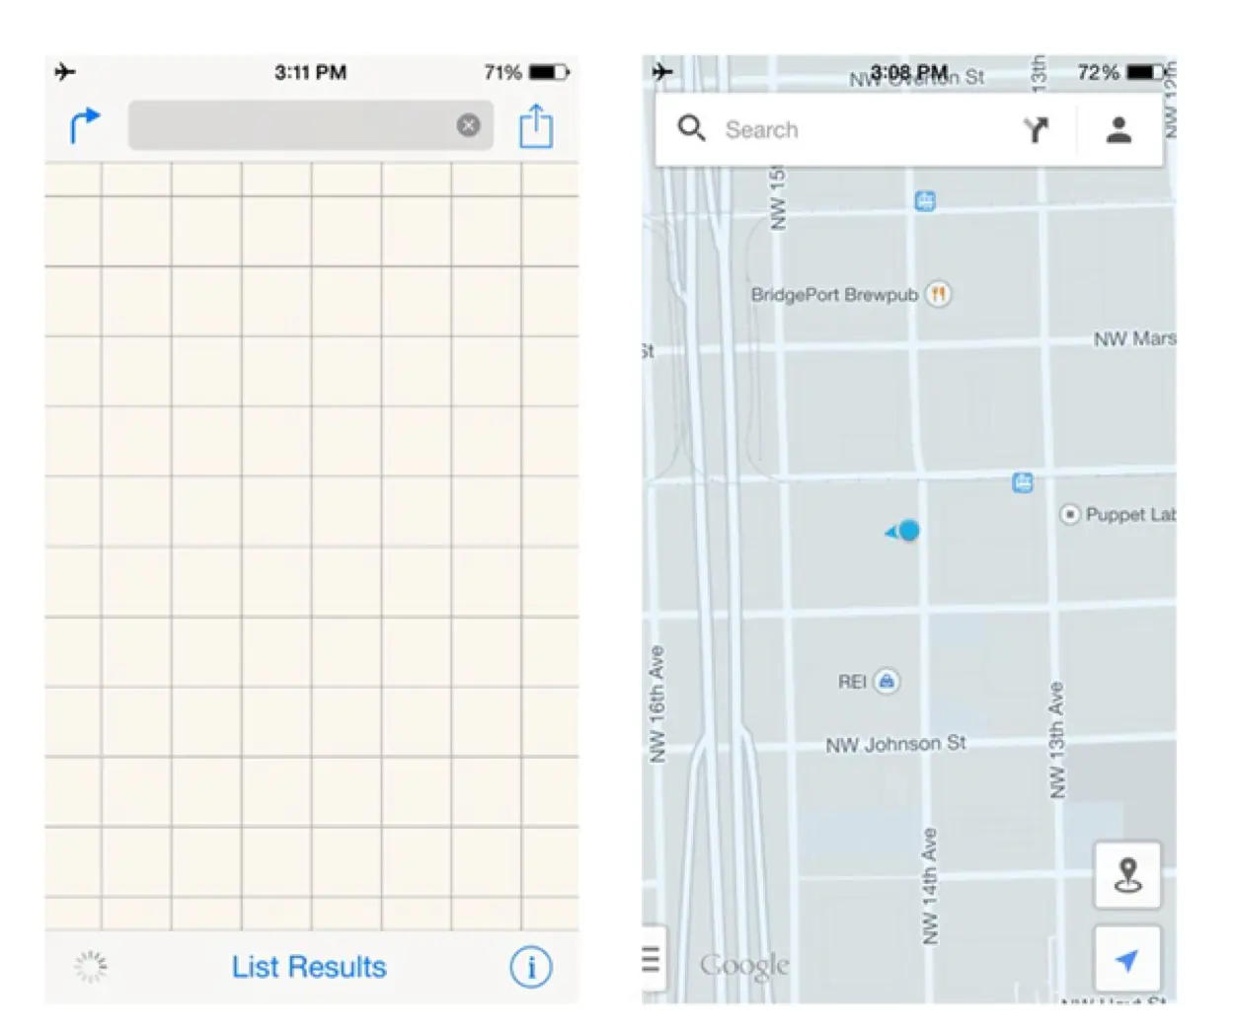Open the map info button
The image size is (1234, 1030).
coord(530,967)
